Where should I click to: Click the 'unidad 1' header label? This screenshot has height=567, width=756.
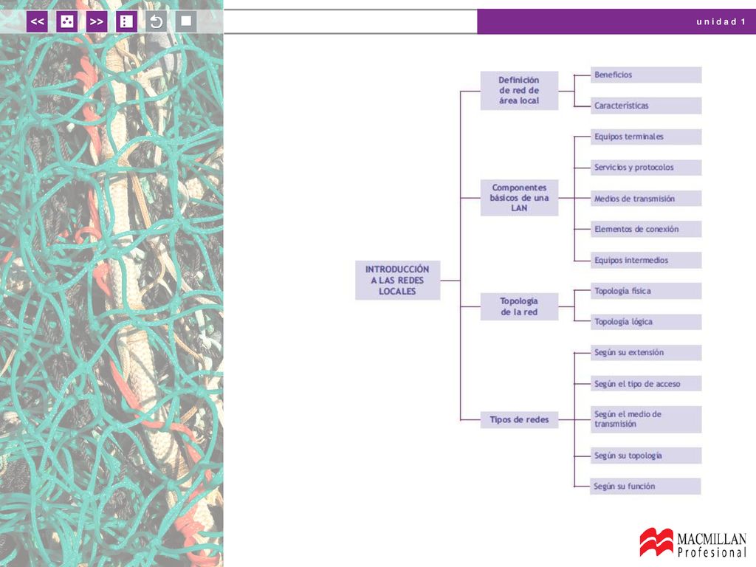[x=721, y=21]
